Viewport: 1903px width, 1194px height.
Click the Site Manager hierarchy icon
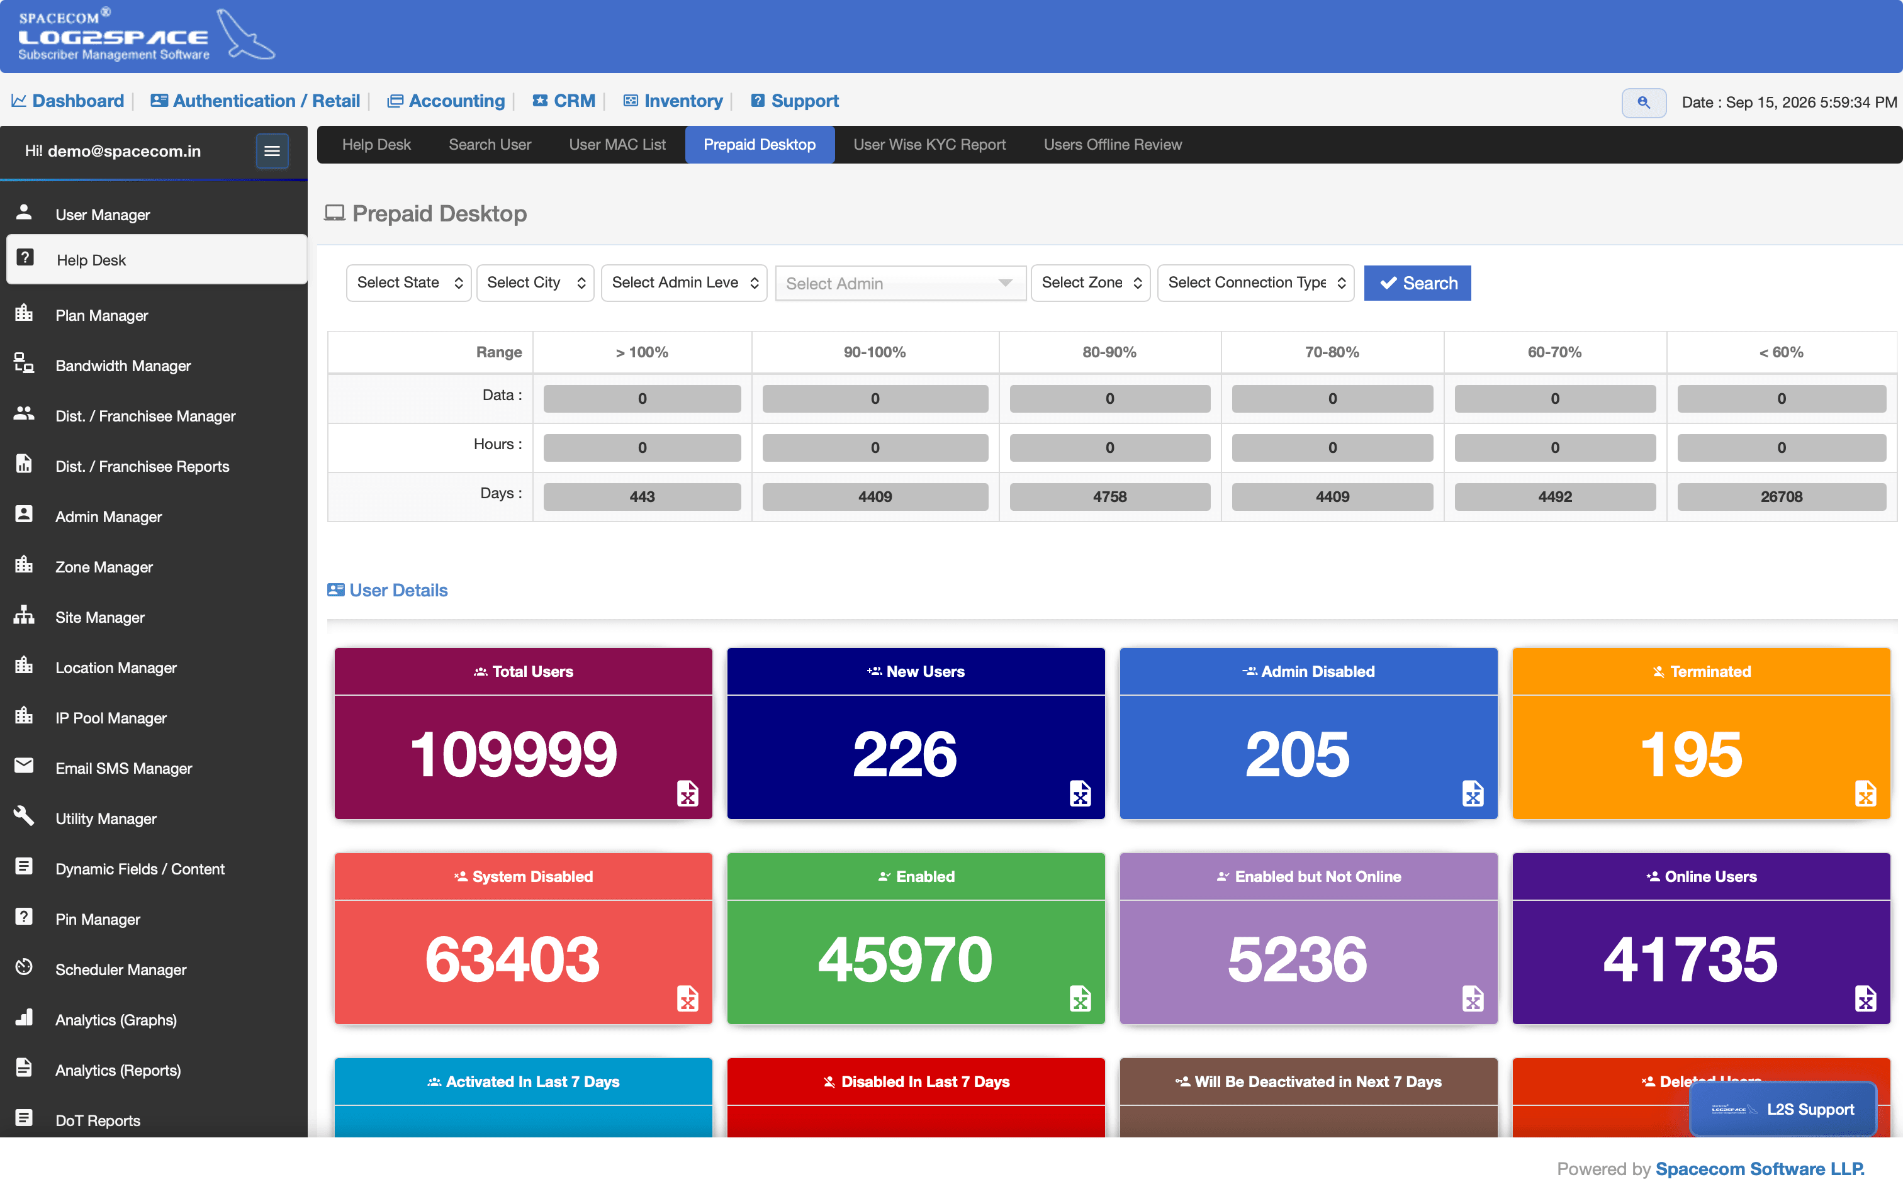[x=24, y=615]
